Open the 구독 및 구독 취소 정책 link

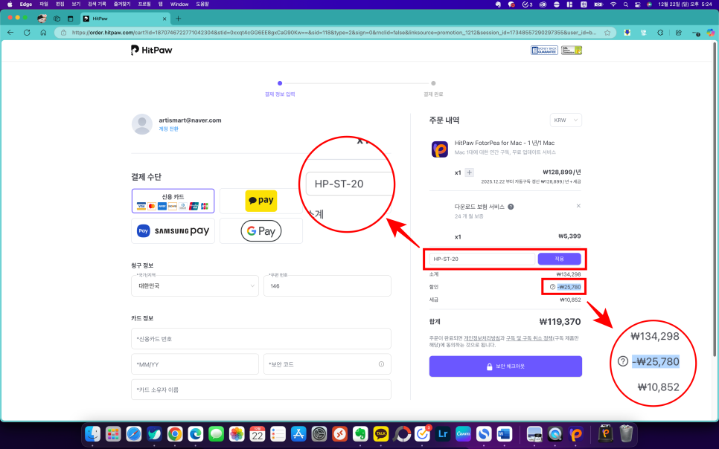tap(529, 338)
